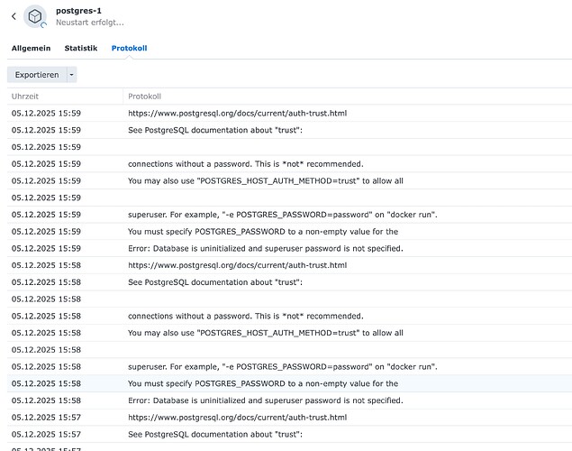Click the Protokoll column header
This screenshot has width=572, height=451.
(x=144, y=96)
